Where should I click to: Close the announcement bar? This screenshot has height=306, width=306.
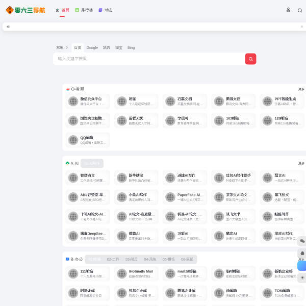point(302,27)
